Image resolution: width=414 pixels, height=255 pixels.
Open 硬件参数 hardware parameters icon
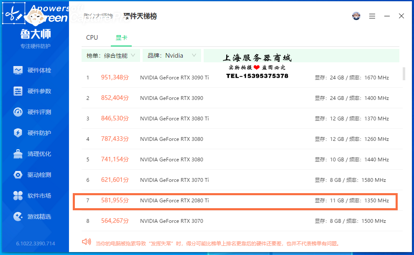(x=18, y=91)
